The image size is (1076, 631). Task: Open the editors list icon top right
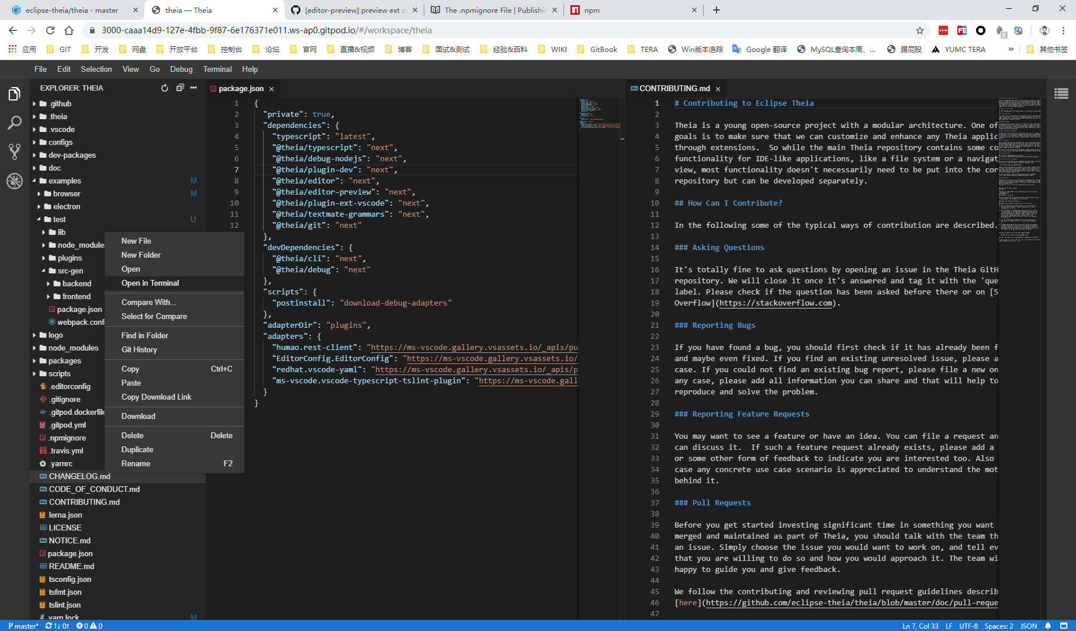(1062, 93)
